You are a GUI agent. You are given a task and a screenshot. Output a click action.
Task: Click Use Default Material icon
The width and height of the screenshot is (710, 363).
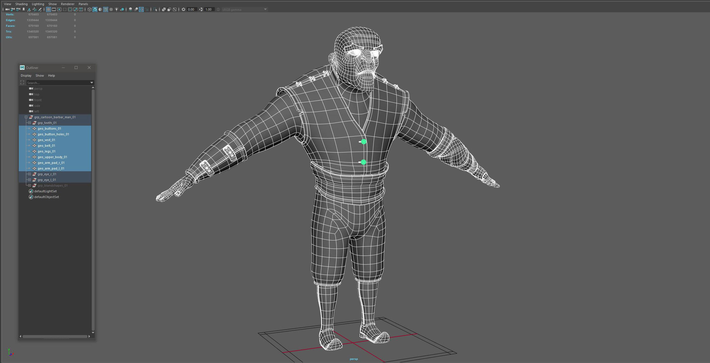click(100, 9)
